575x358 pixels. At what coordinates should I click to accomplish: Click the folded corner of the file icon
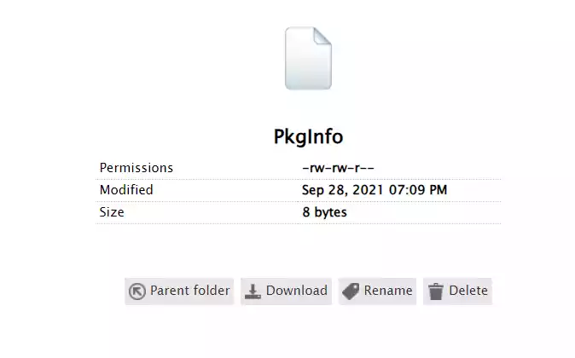(x=322, y=37)
